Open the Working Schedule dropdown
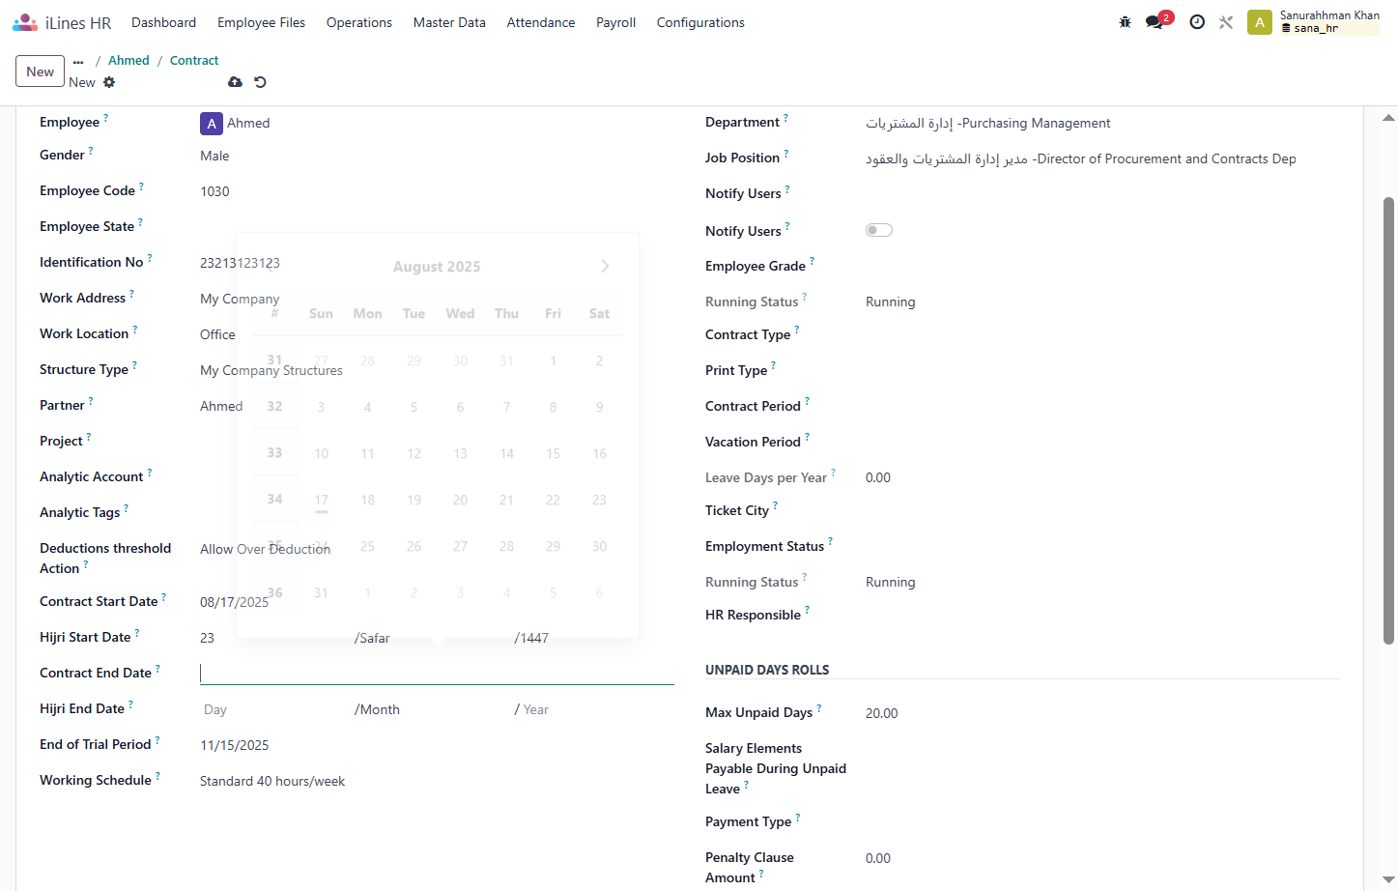 [437, 781]
